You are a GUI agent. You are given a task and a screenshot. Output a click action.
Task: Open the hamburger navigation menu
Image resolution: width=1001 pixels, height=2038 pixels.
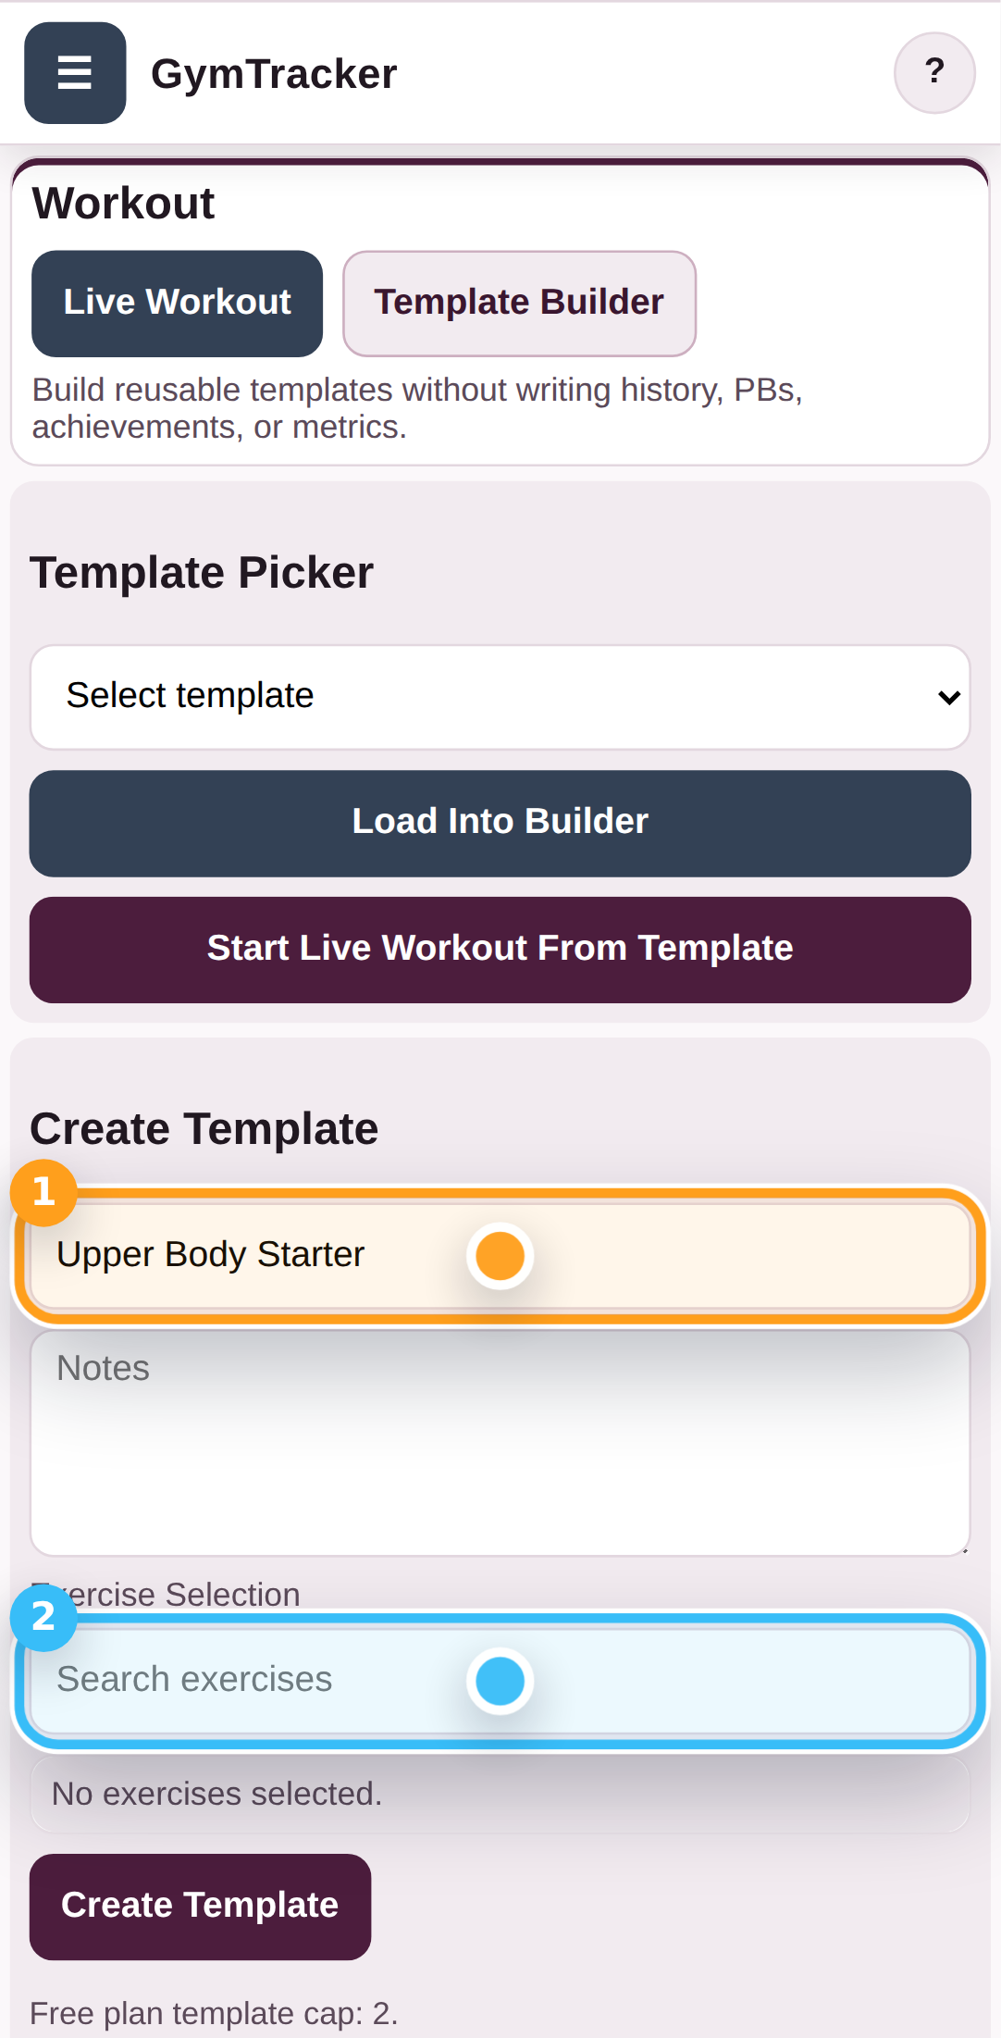[74, 73]
